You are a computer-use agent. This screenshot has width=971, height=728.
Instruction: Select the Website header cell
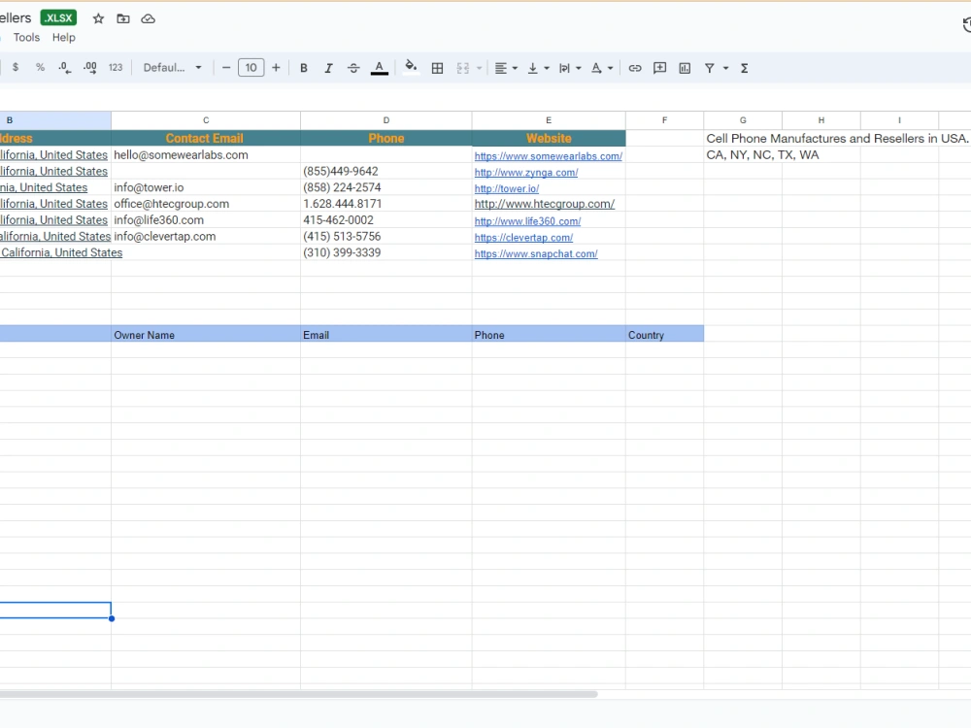(549, 138)
